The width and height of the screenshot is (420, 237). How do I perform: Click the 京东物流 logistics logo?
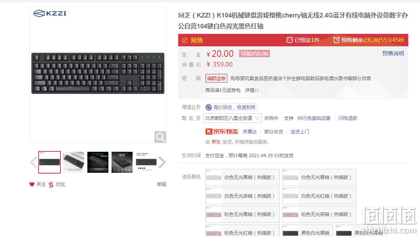[222, 132]
